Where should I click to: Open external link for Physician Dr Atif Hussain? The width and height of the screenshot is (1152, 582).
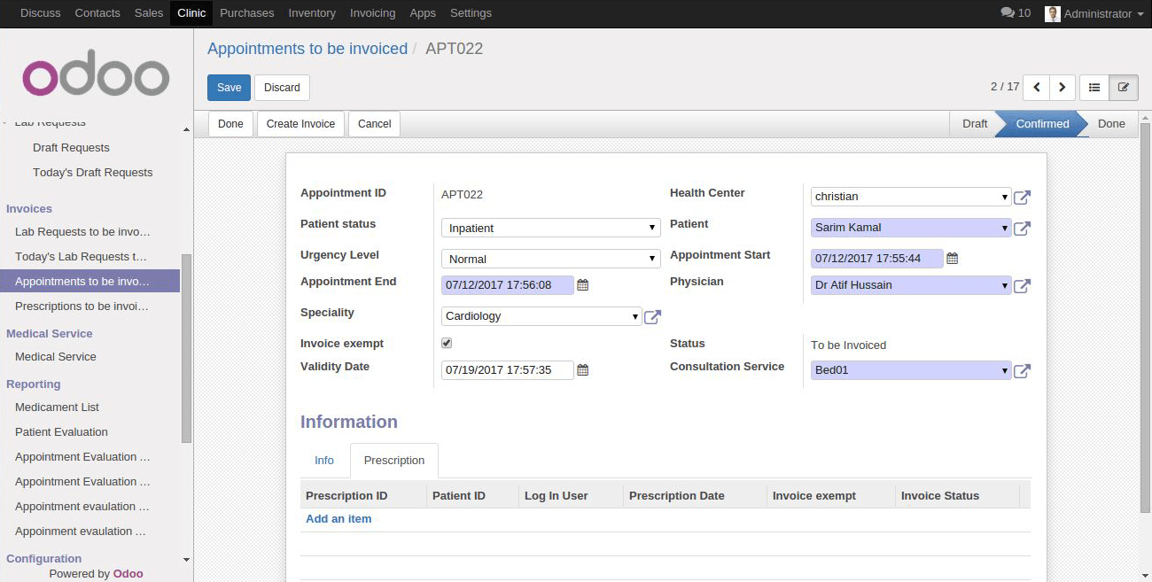click(x=1022, y=286)
